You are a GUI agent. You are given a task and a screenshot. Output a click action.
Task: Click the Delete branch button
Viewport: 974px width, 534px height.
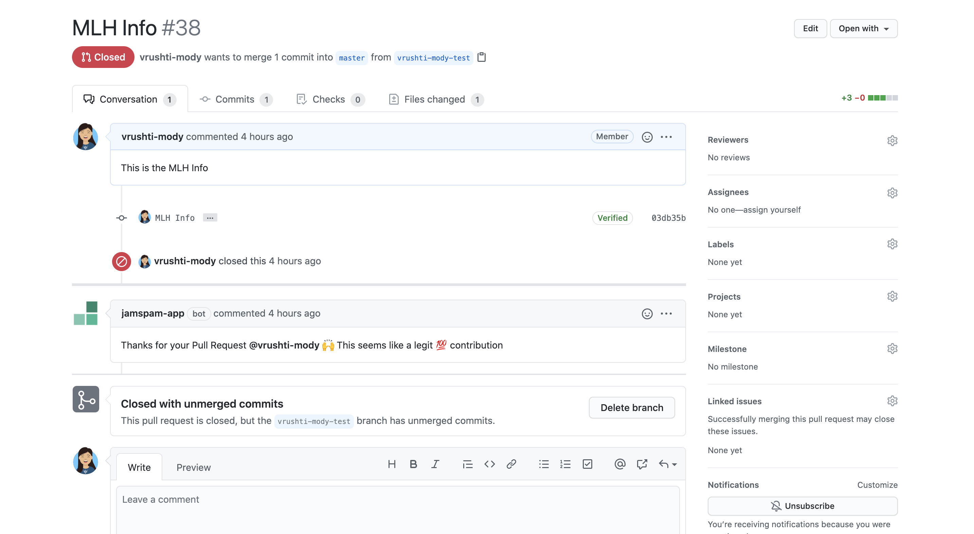tap(631, 408)
